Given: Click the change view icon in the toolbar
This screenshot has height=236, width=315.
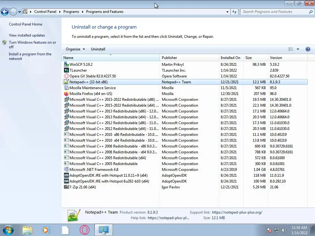Looking at the screenshot, I should click(x=290, y=49).
